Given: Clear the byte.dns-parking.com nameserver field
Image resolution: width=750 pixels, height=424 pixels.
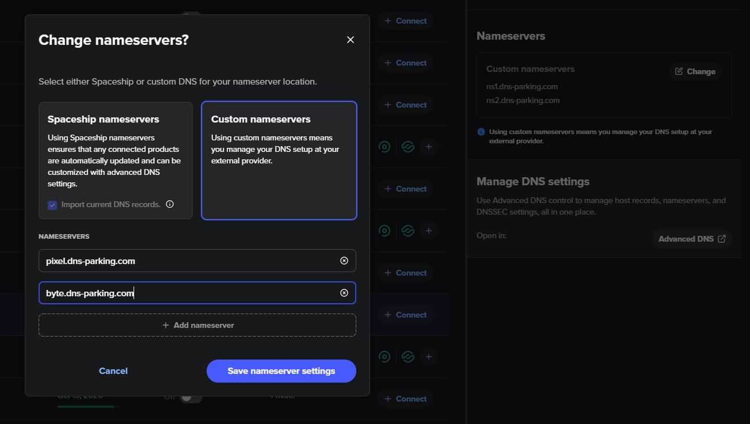Looking at the screenshot, I should (x=344, y=293).
